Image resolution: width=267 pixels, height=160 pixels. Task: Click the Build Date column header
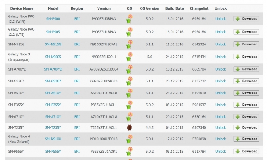[x=175, y=8]
